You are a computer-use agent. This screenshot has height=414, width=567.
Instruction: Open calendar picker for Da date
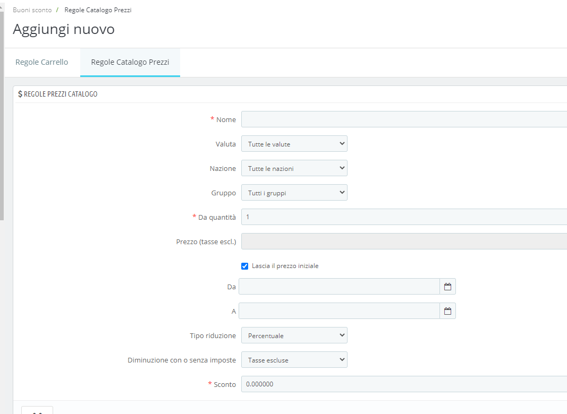tap(447, 287)
